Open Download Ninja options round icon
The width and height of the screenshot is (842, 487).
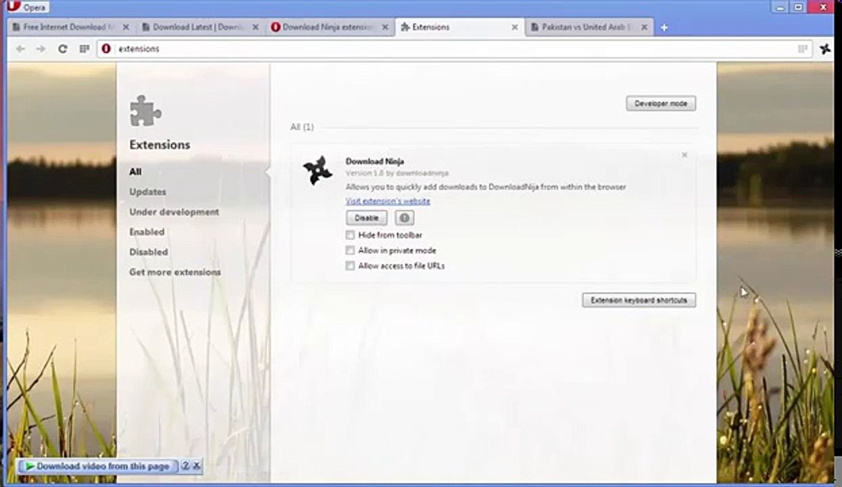click(x=404, y=218)
